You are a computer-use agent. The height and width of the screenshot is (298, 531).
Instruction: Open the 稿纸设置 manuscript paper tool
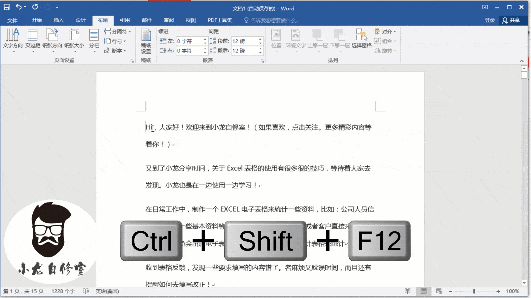coord(146,41)
